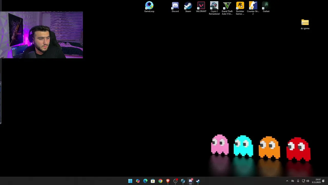Open Copilot from the taskbar
This screenshot has width=328, height=185.
pyautogui.click(x=138, y=181)
